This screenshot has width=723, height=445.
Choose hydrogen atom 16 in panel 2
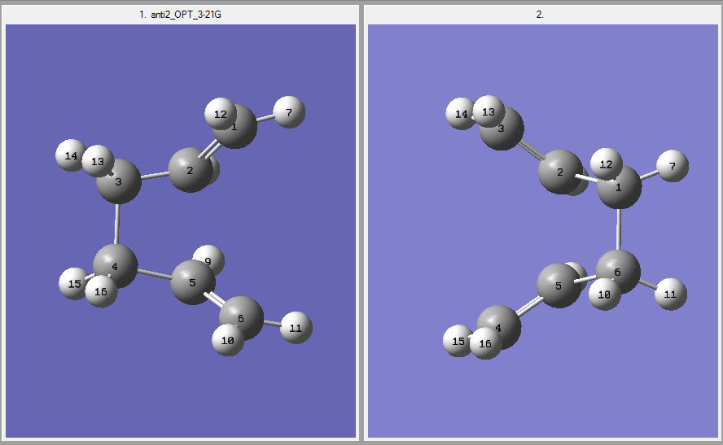tap(485, 343)
